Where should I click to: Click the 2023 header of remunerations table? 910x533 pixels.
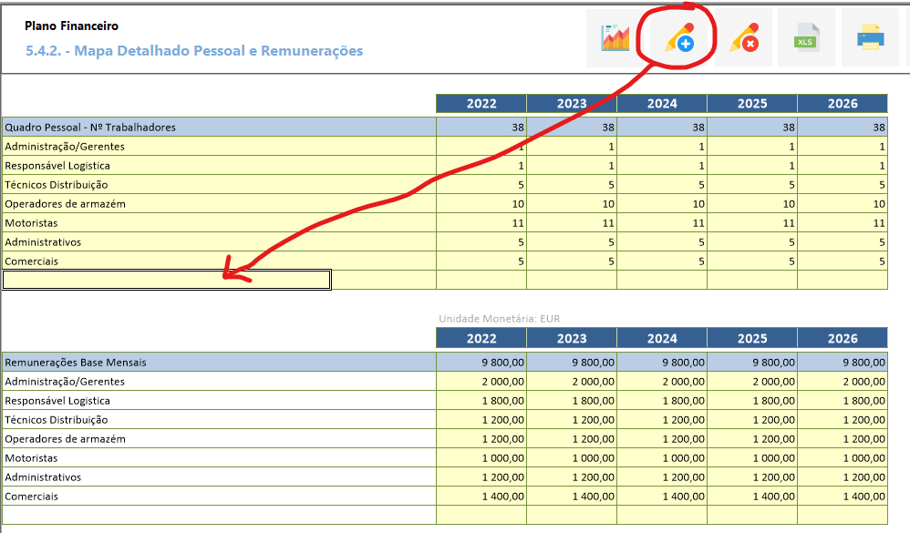point(572,338)
